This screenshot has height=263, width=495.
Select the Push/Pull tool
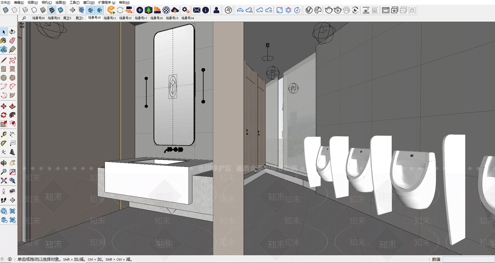(x=12, y=106)
